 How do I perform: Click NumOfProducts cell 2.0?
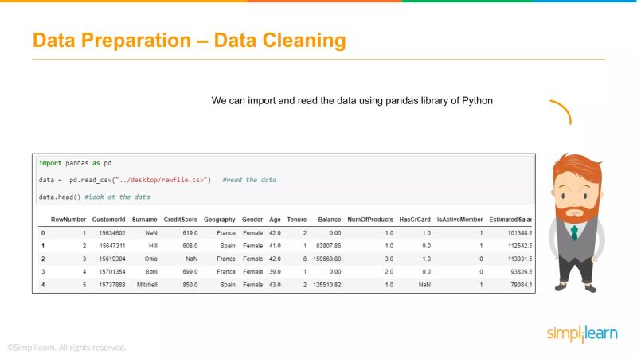coord(389,272)
